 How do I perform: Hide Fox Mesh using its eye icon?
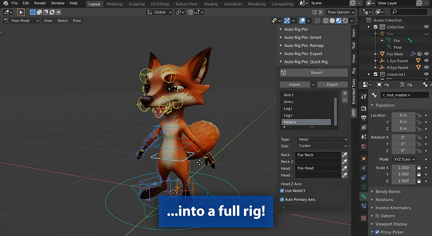[x=426, y=54]
